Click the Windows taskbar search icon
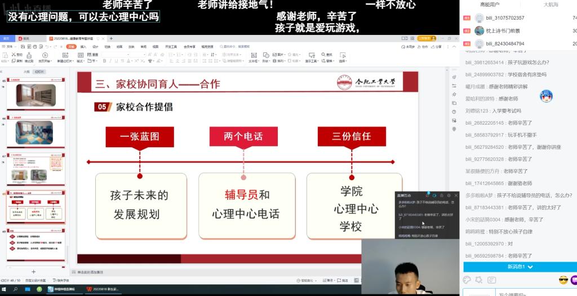577x296 pixels. coord(15,289)
